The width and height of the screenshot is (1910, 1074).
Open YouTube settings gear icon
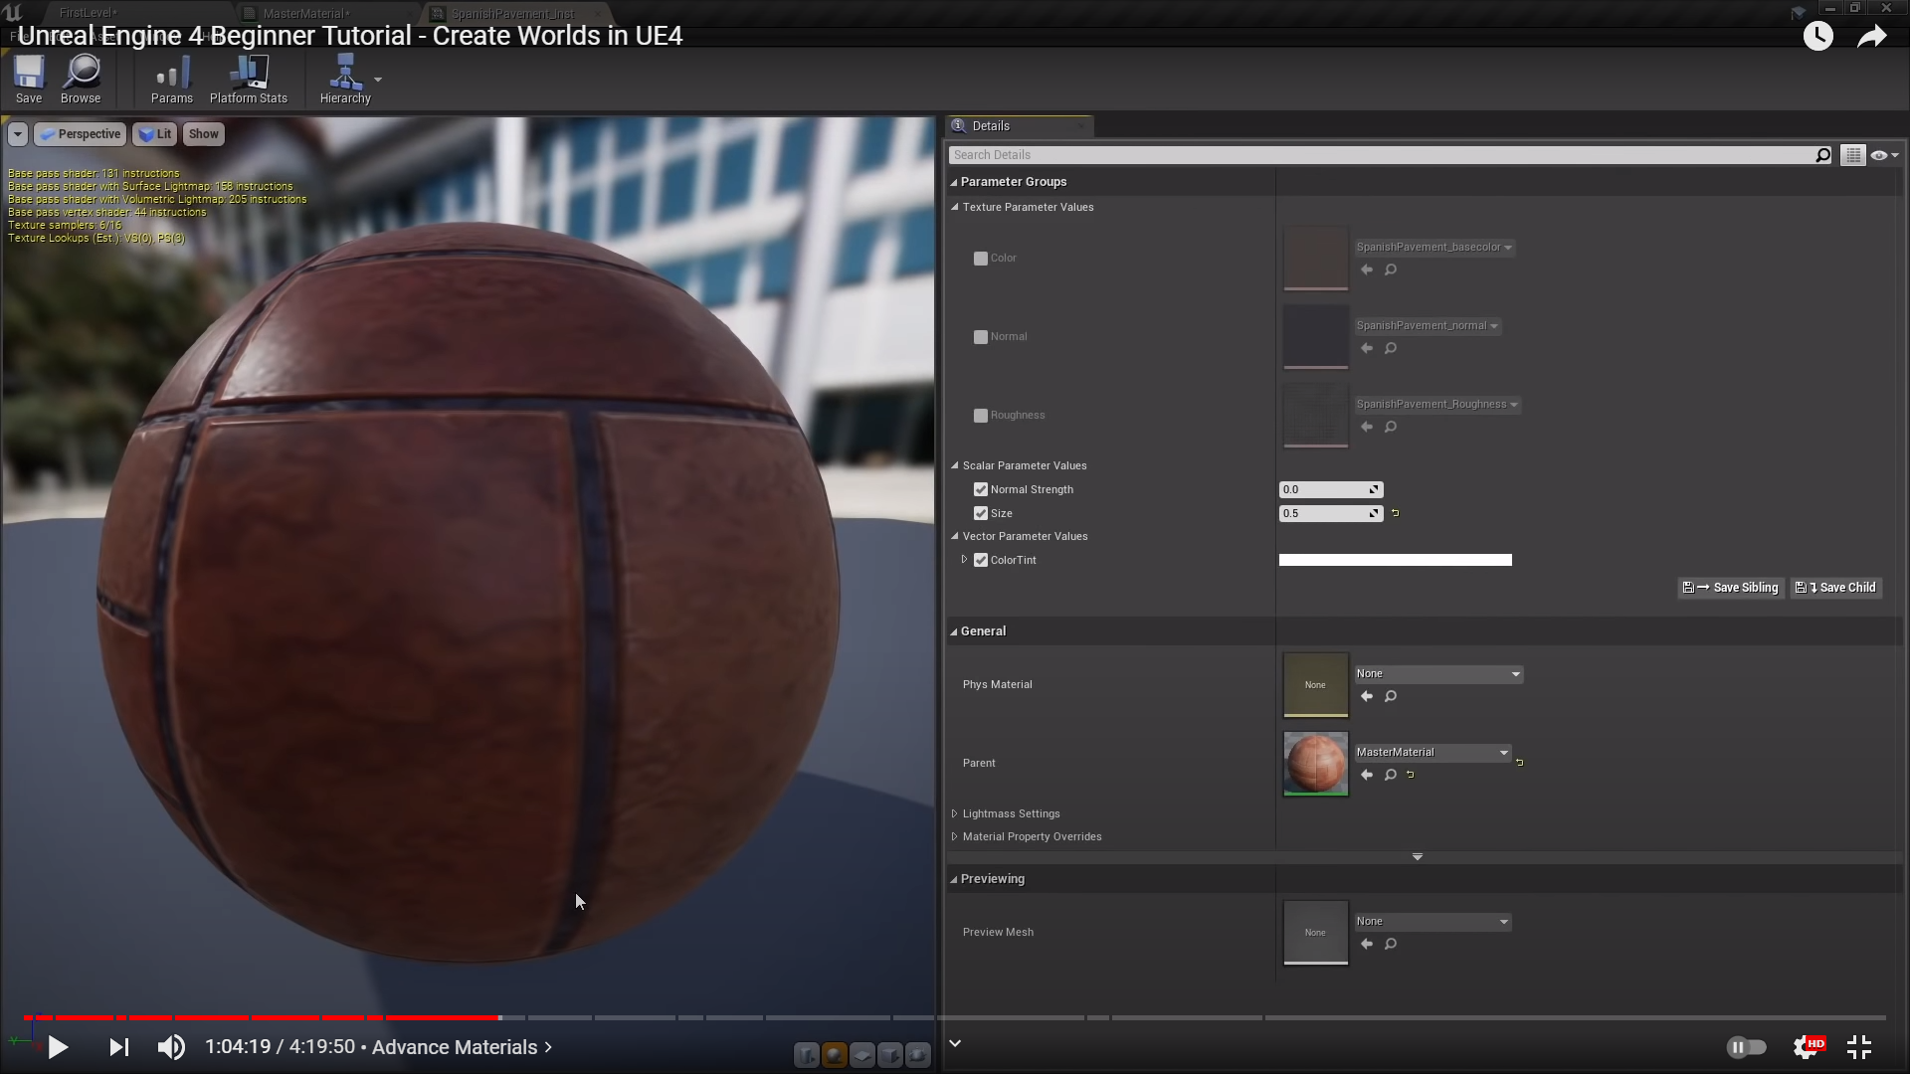pyautogui.click(x=1806, y=1047)
